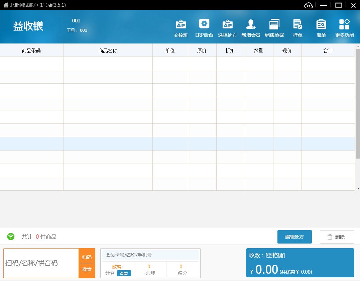The image size is (360, 281).
Task: Click the 会员卡号/名称/手机号 member field
Action: (x=150, y=255)
